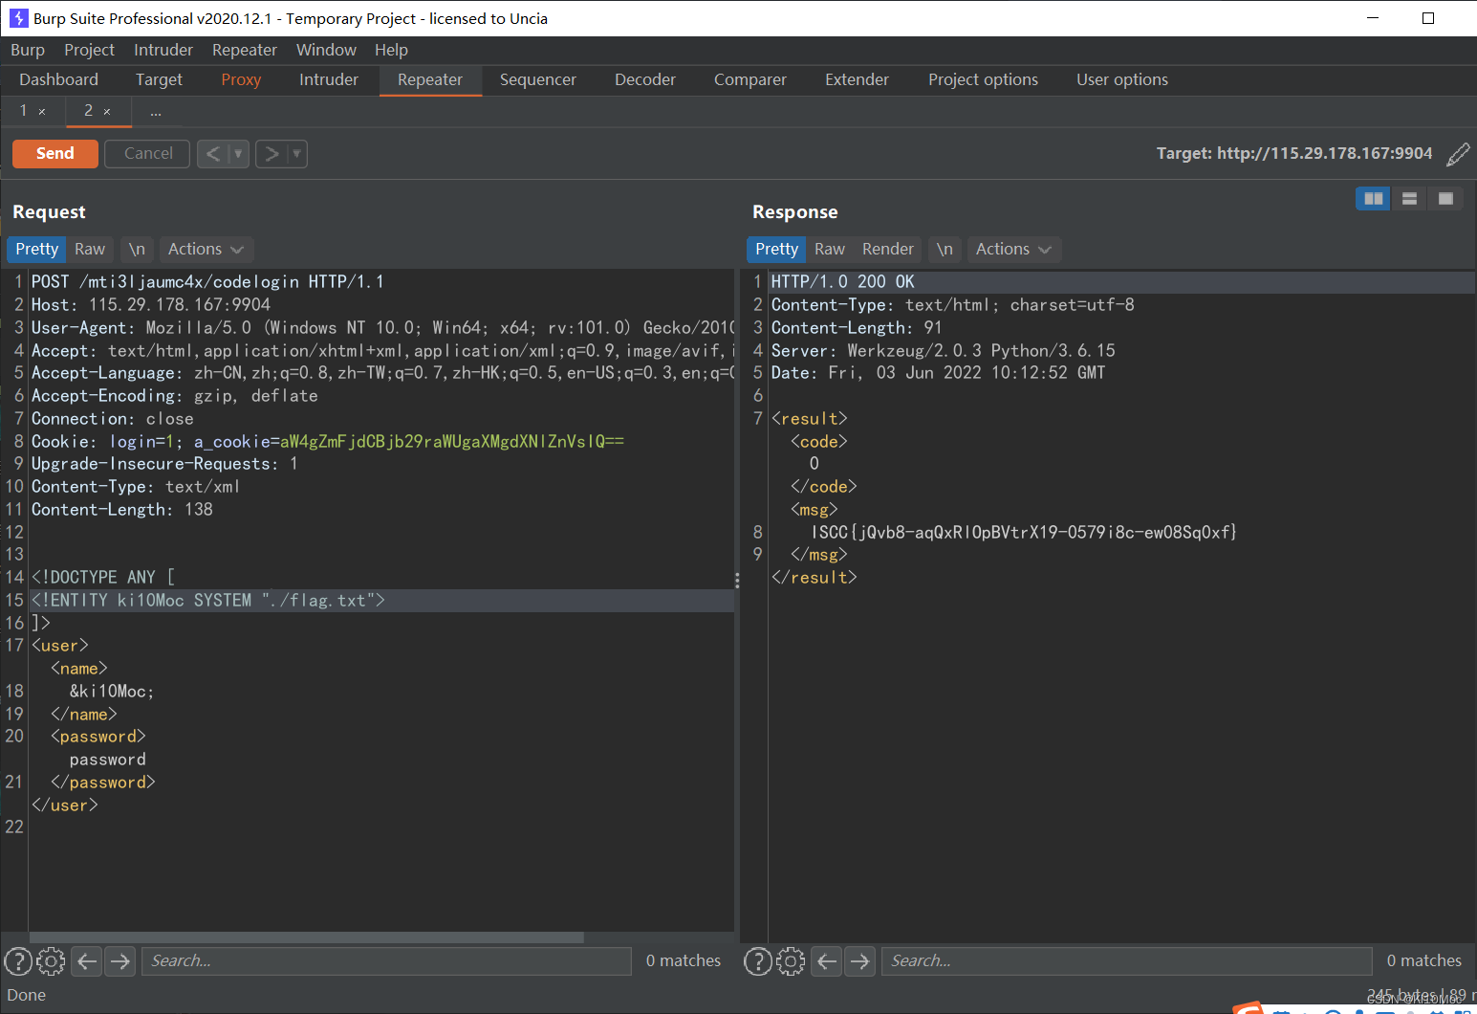Switch to top-bottom split layout icon
Screen dimensions: 1477x1014
tap(1409, 198)
